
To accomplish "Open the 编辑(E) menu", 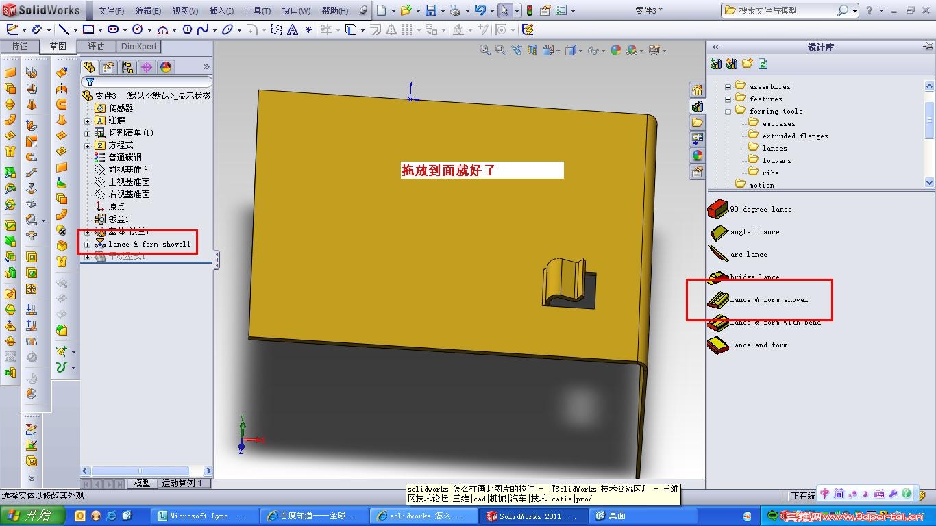I will tap(148, 11).
